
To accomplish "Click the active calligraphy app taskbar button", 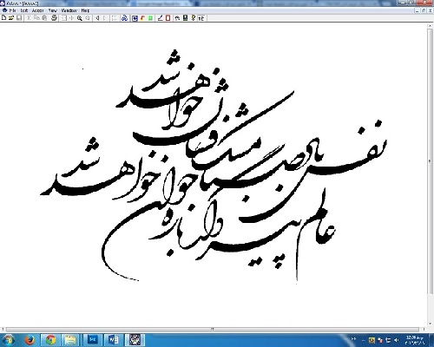I will pos(135,340).
